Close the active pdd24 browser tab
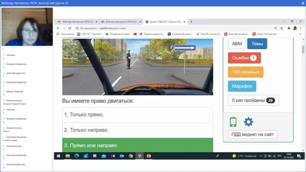Image resolution: width=306 pixels, height=172 pixels. (184, 22)
